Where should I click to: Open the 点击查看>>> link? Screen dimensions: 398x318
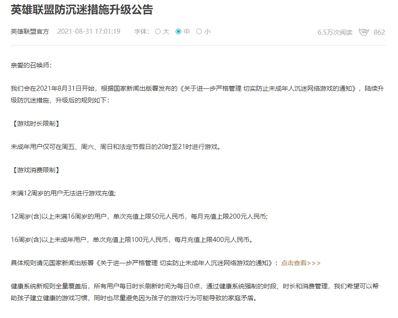coord(300,263)
